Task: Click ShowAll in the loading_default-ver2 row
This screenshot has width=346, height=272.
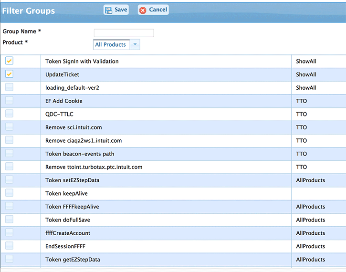Action: tap(306, 88)
